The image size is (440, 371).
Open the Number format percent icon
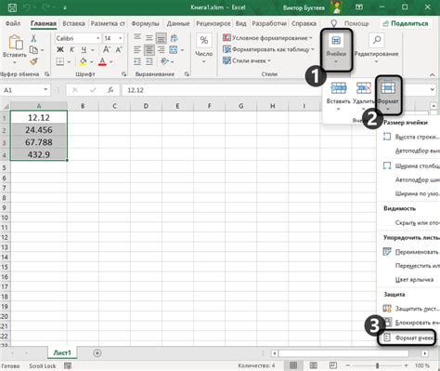(203, 40)
